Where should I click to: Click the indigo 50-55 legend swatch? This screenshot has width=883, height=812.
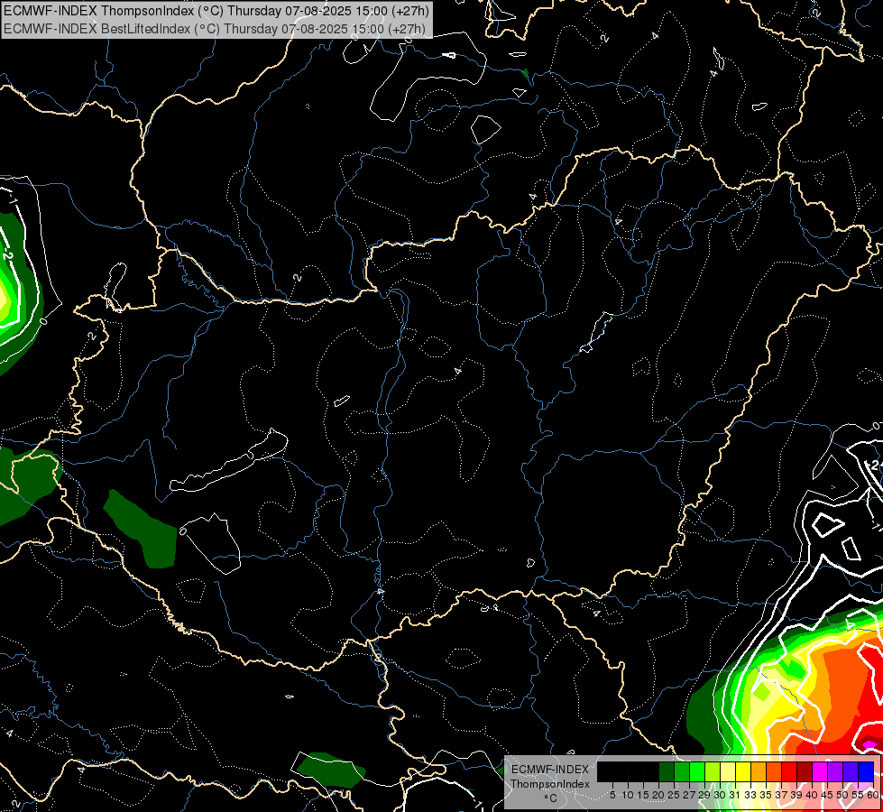point(851,772)
